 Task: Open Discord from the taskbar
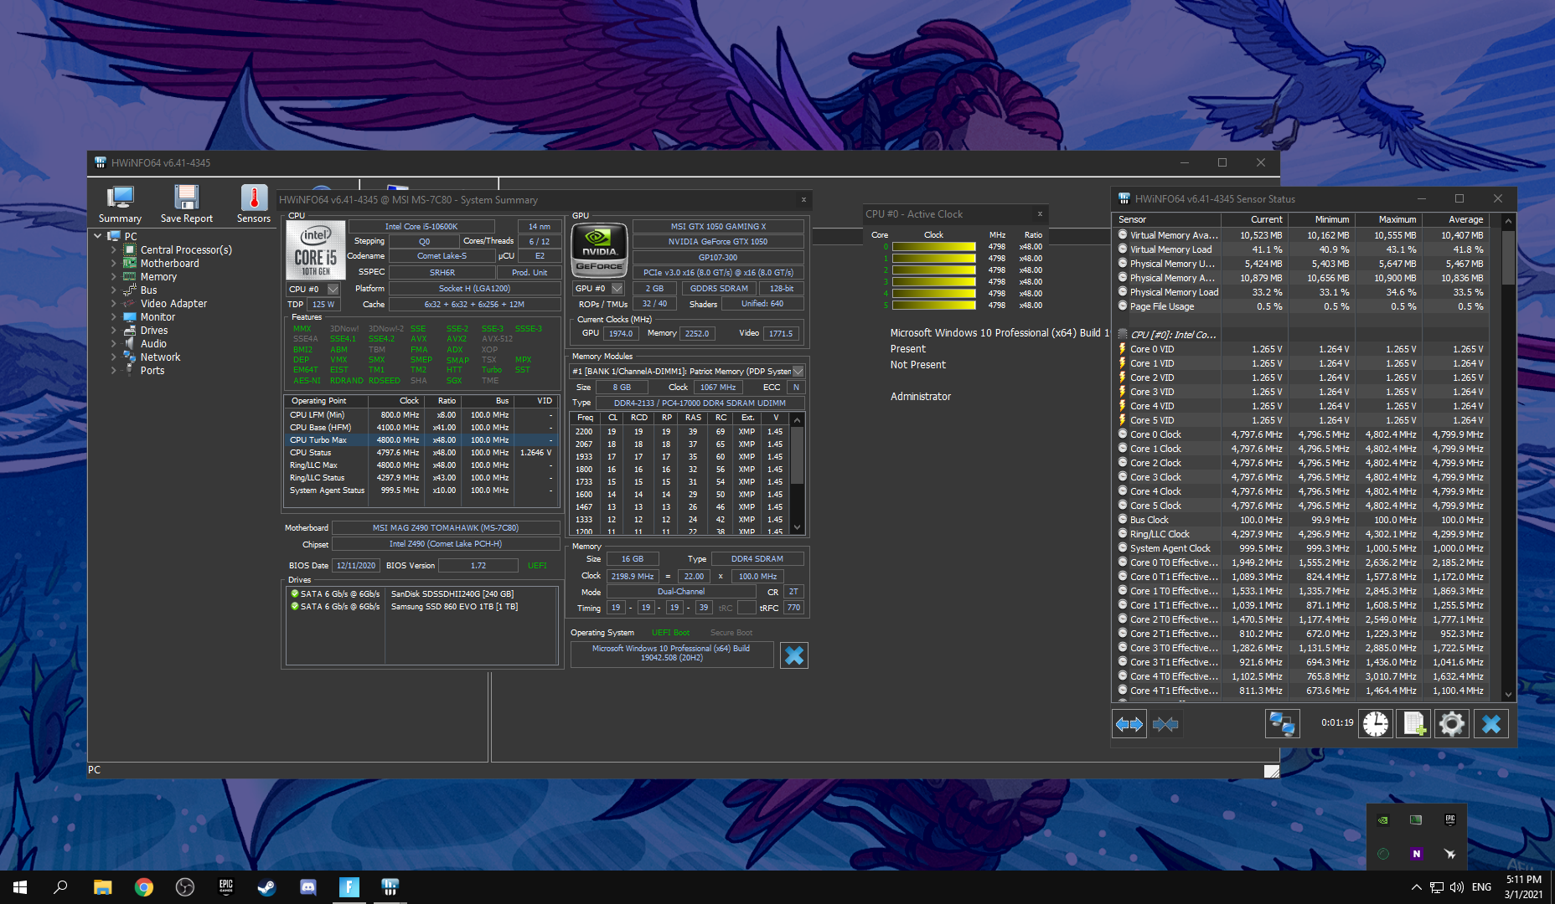(x=307, y=887)
